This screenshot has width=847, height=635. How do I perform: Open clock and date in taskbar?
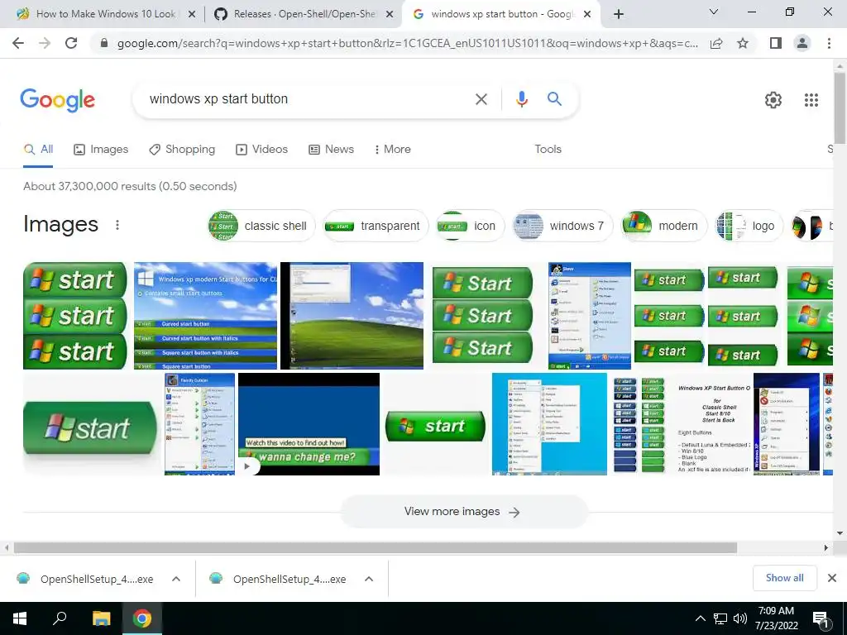(x=776, y=618)
